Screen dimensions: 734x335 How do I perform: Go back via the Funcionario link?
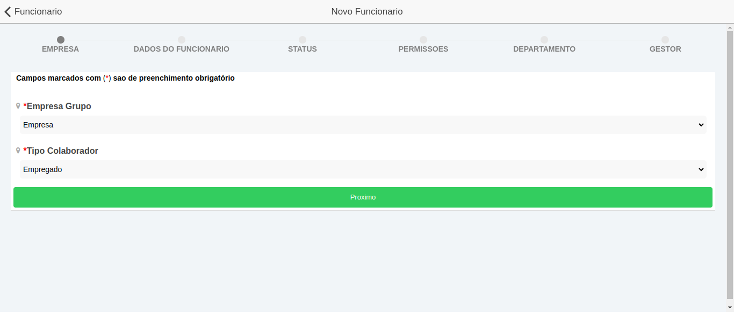click(38, 12)
